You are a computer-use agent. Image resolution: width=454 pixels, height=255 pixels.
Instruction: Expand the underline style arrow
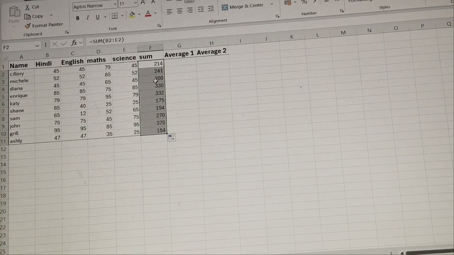105,17
